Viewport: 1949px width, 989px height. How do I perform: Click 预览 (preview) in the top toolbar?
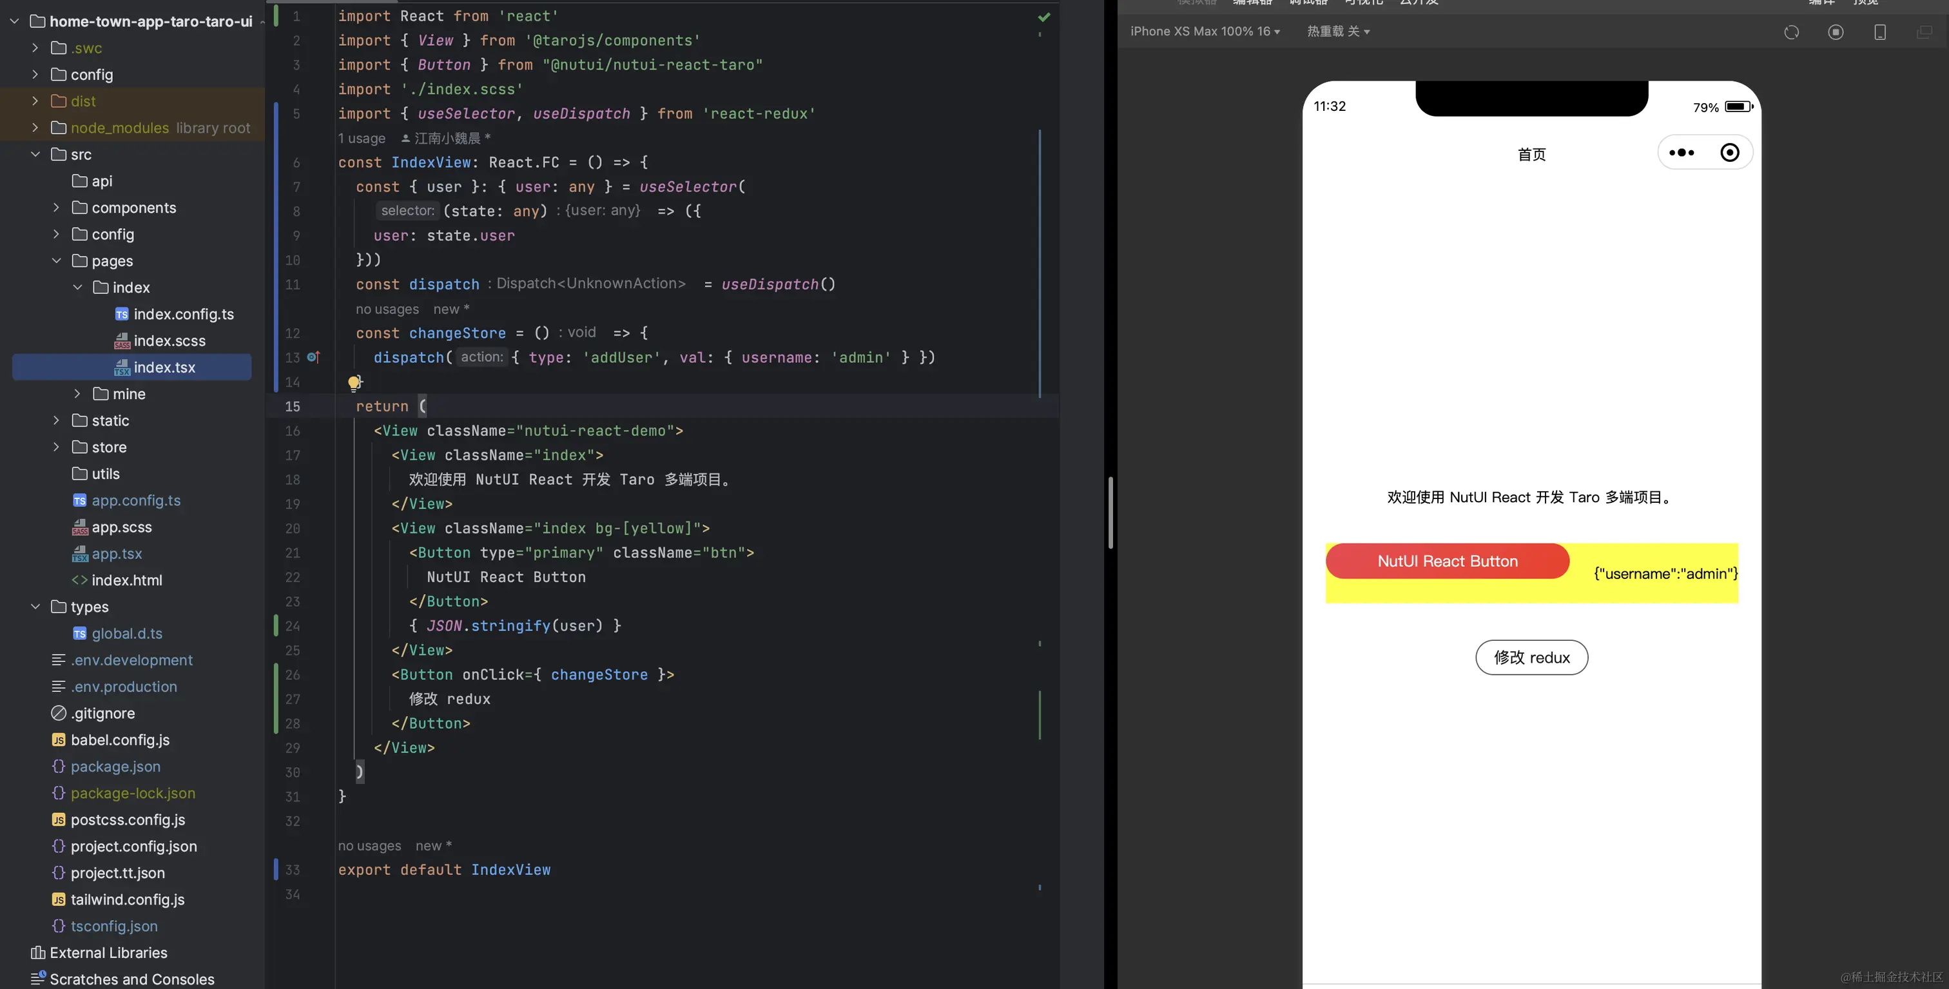point(1865,3)
